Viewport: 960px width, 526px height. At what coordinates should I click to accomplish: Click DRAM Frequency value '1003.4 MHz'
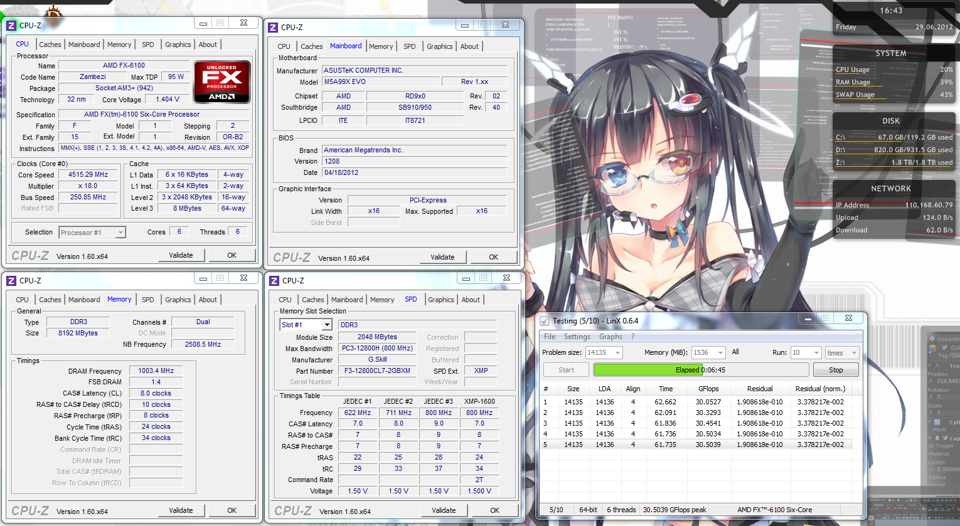coord(156,371)
